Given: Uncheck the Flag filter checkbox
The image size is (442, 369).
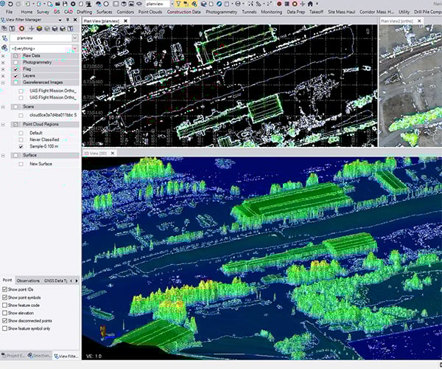Looking at the screenshot, I should click(x=15, y=69).
